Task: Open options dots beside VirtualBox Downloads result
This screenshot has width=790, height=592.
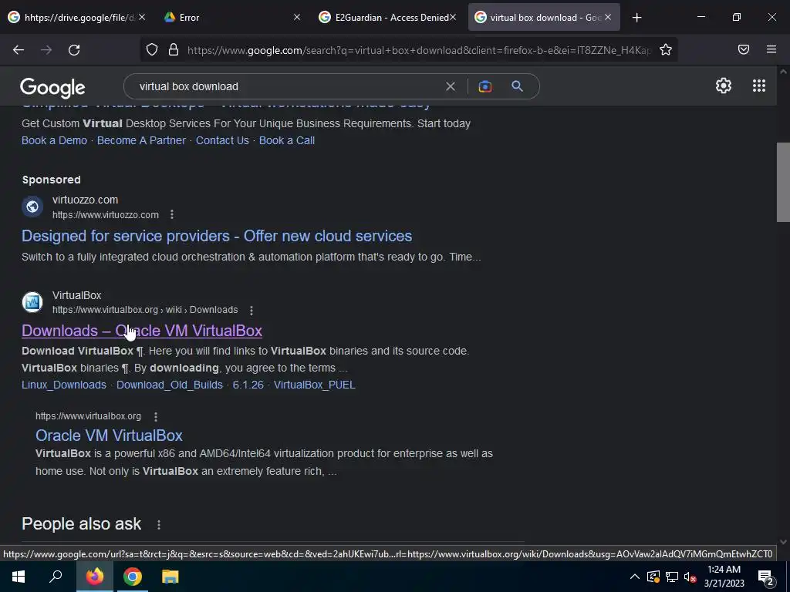Action: coord(252,310)
